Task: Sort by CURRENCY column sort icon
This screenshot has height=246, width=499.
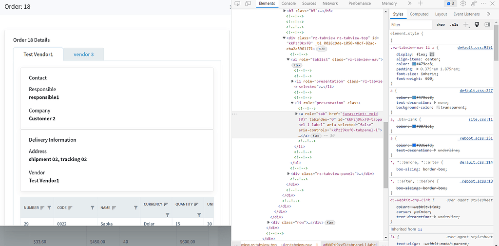Action: pos(166,204)
